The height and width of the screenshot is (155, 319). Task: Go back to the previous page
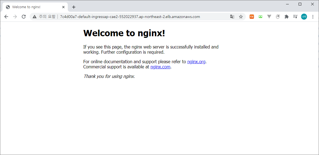[6, 17]
